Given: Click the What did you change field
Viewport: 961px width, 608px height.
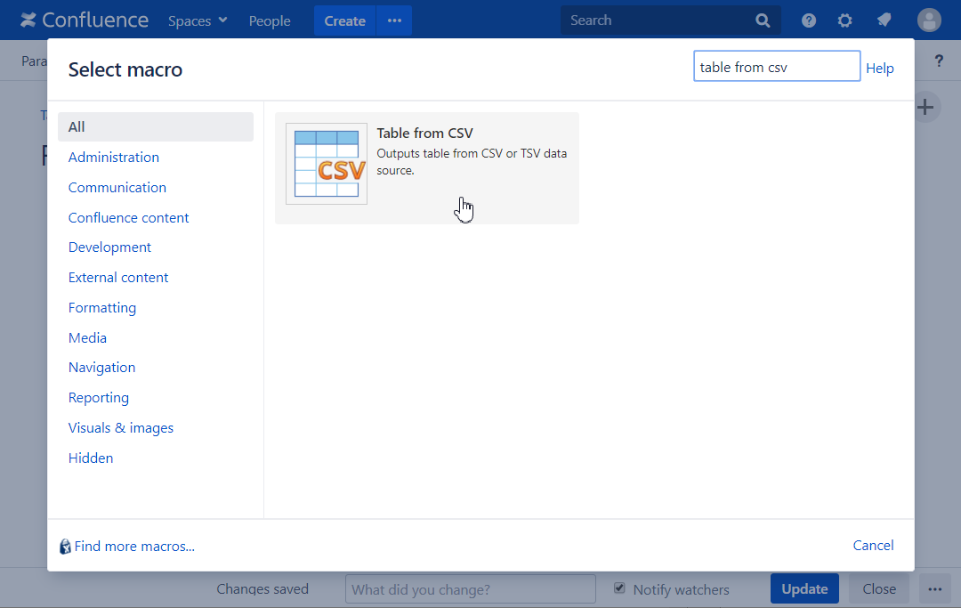Looking at the screenshot, I should tap(470, 589).
